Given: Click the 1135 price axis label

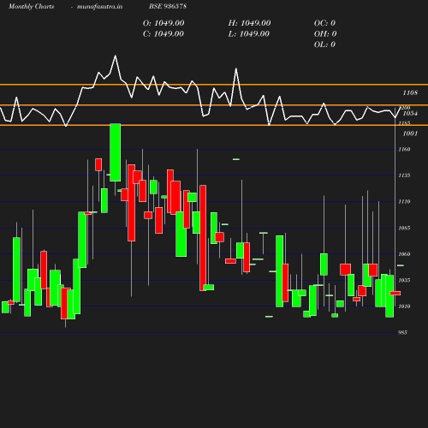Looking at the screenshot, I should coord(404,175).
